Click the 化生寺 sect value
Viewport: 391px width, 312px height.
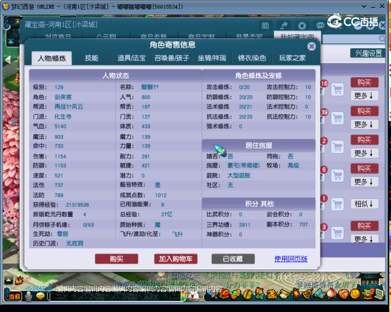pyautogui.click(x=63, y=117)
